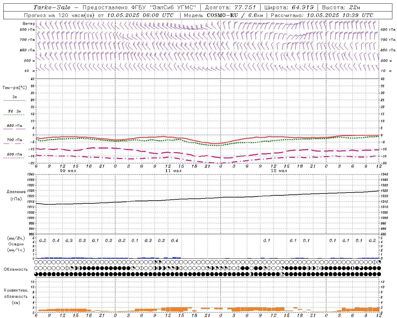
Task: Click the '(мм/3ч.)' precipitation unit label
Action: [x=16, y=238]
